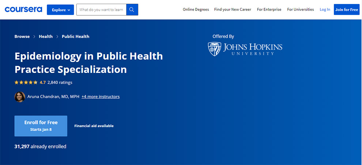Screen dimensions: 362x165
Task: Open the '+4 more instructors' link
Action: [101, 97]
